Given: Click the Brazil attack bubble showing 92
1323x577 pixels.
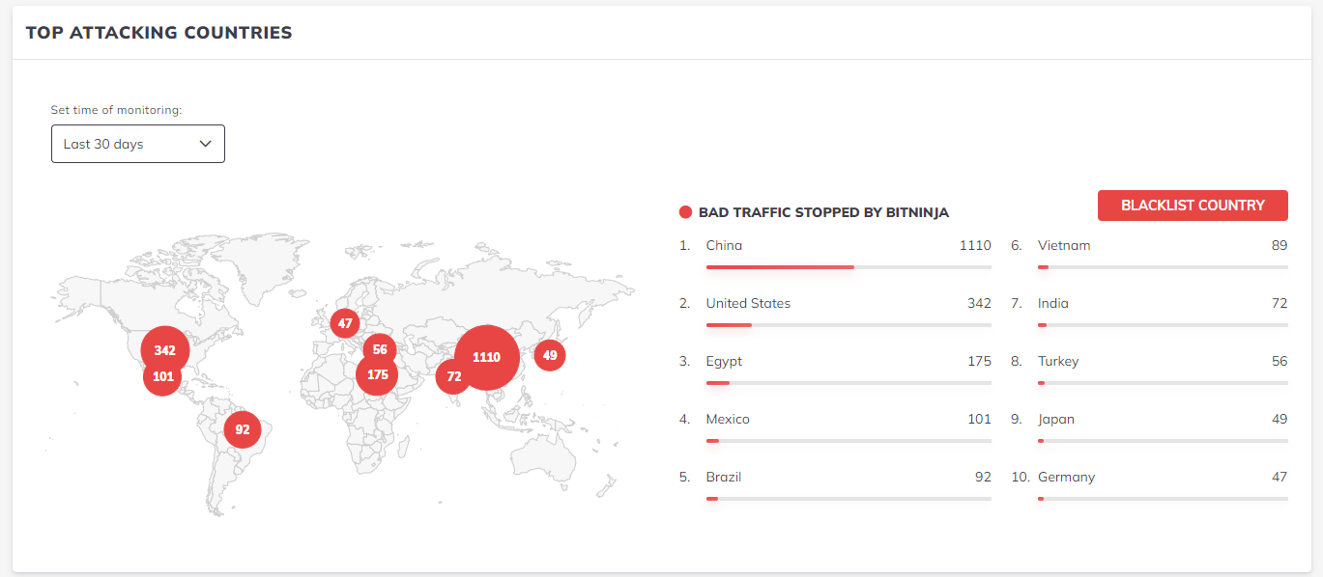Looking at the screenshot, I should (x=243, y=430).
